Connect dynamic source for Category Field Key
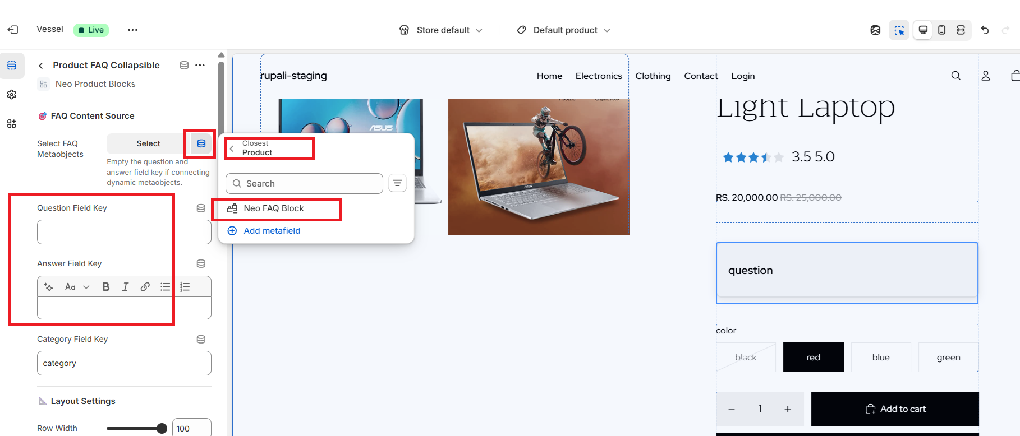Image resolution: width=1020 pixels, height=436 pixels. [x=201, y=339]
